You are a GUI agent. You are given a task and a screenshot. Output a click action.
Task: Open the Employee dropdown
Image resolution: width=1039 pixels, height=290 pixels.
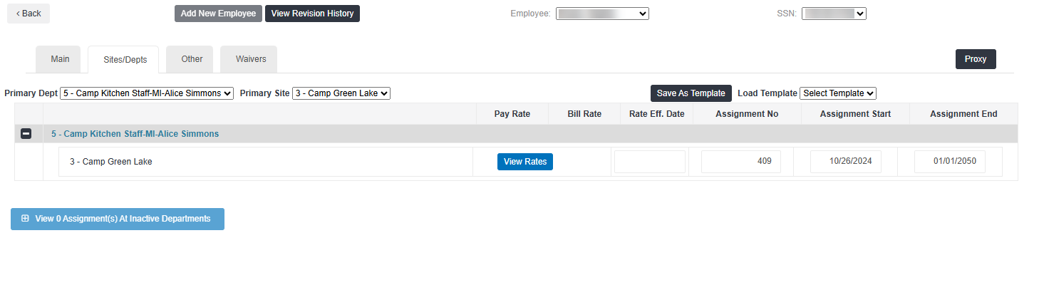tap(602, 14)
